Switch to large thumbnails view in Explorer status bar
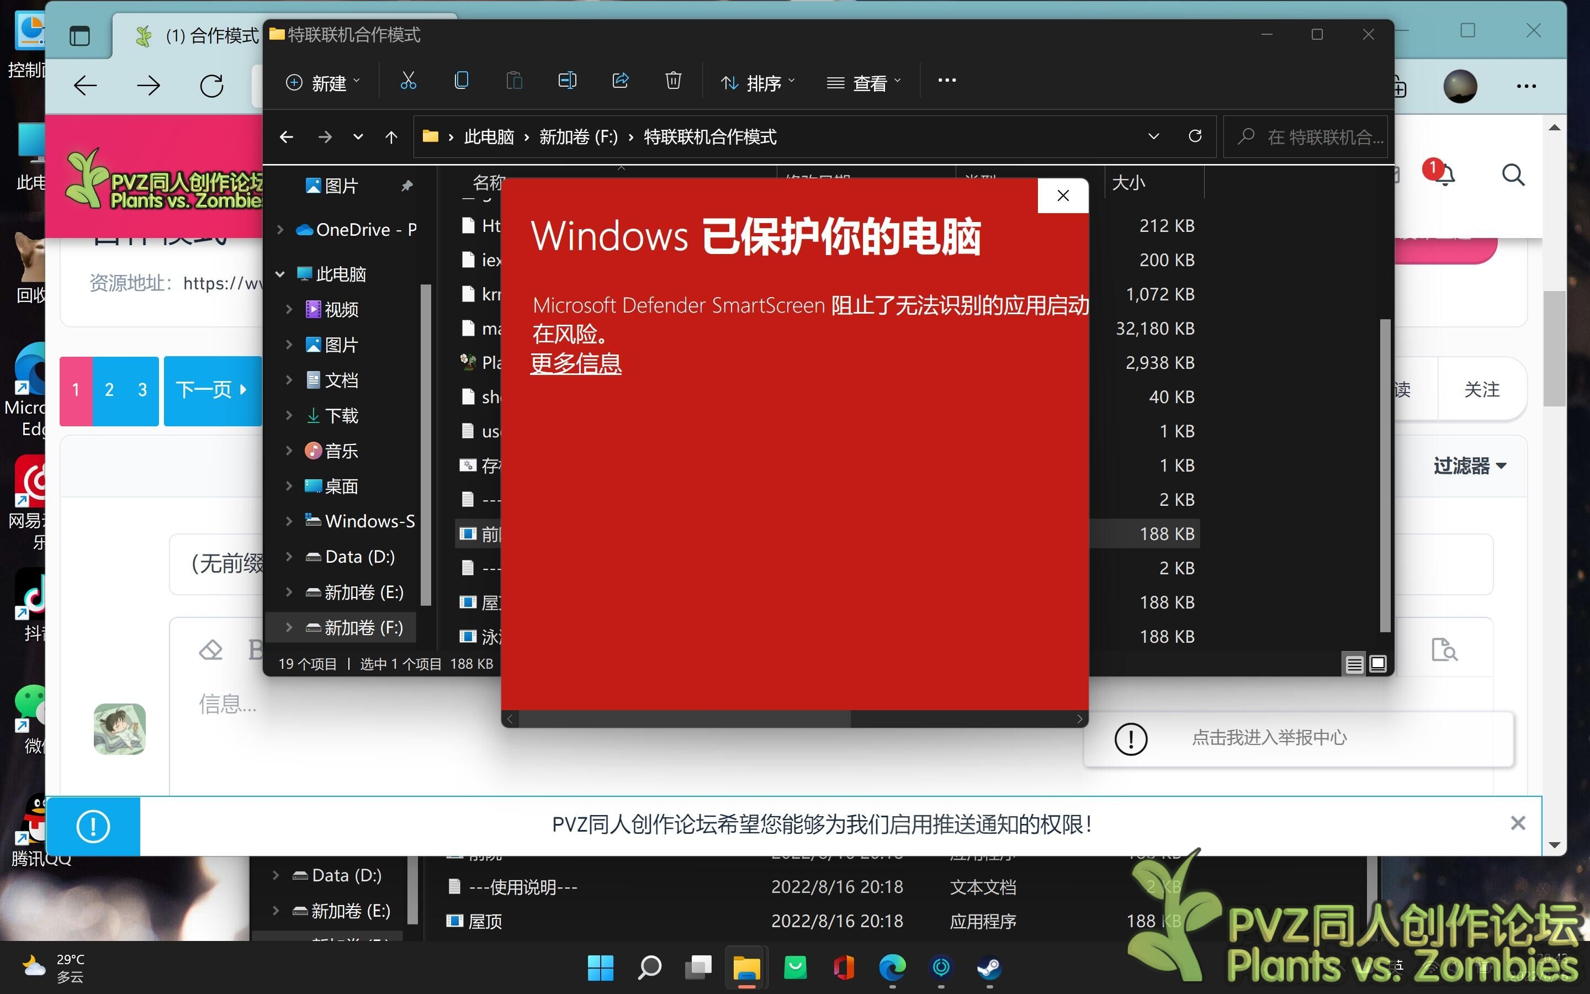This screenshot has width=1590, height=994. pos(1378,664)
